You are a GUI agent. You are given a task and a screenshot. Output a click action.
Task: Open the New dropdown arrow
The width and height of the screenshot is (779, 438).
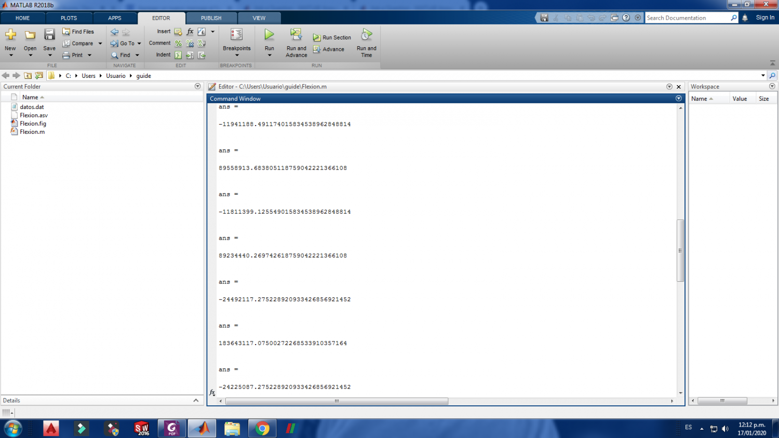point(10,56)
